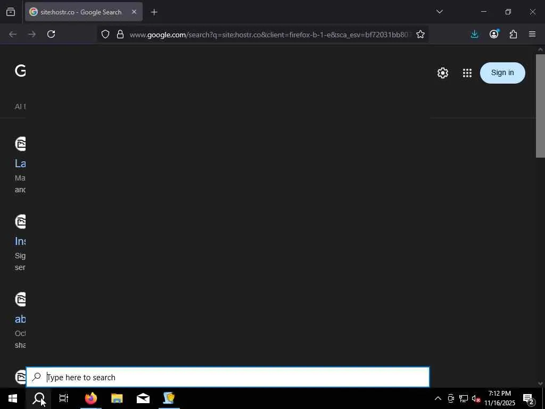Image resolution: width=545 pixels, height=409 pixels.
Task: Open the muted volume tray icon
Action: (476, 398)
